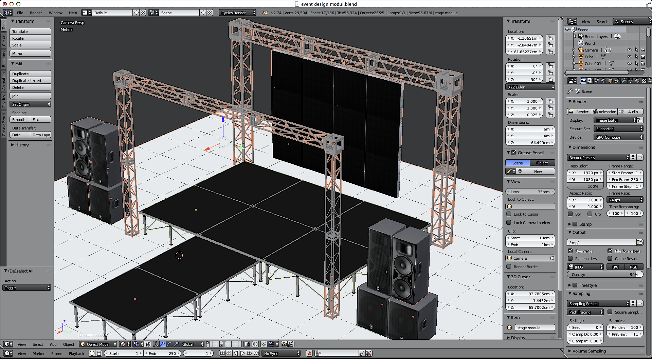Open the File menu

[x=20, y=13]
